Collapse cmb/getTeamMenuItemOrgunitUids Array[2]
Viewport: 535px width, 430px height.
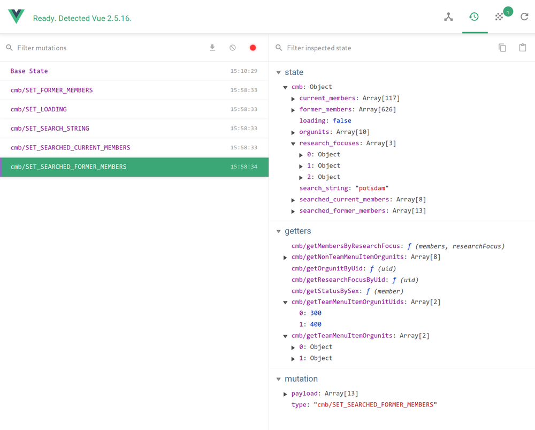[x=285, y=302]
